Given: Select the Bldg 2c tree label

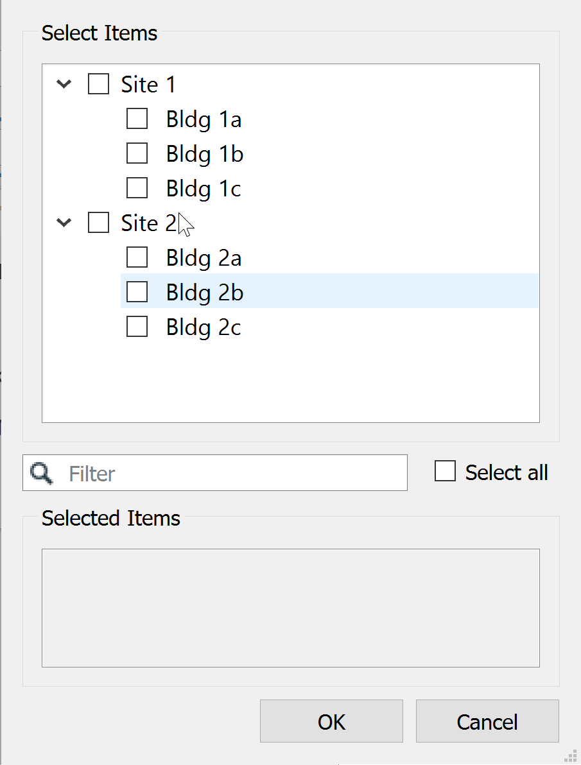Looking at the screenshot, I should tap(204, 327).
